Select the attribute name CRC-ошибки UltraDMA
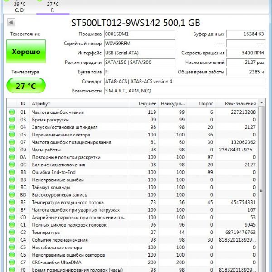 (57, 262)
